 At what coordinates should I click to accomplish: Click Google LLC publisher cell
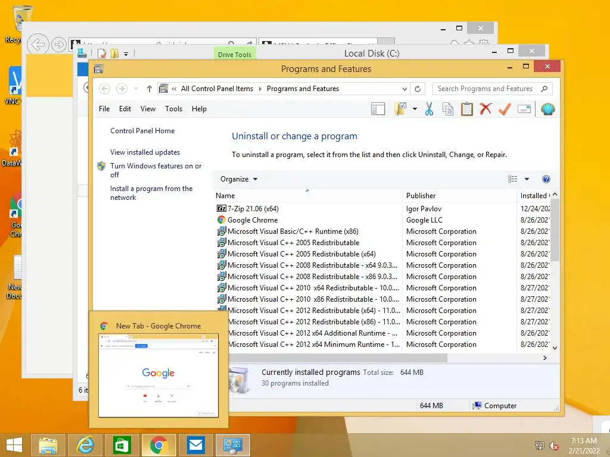pyautogui.click(x=424, y=220)
